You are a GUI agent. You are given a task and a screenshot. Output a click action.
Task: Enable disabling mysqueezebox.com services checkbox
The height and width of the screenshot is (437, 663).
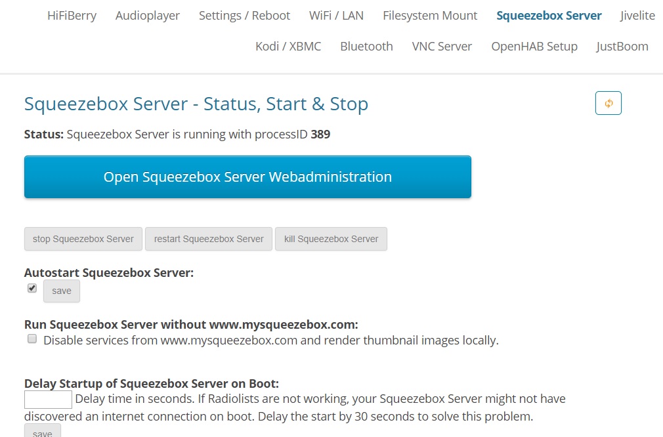click(32, 339)
